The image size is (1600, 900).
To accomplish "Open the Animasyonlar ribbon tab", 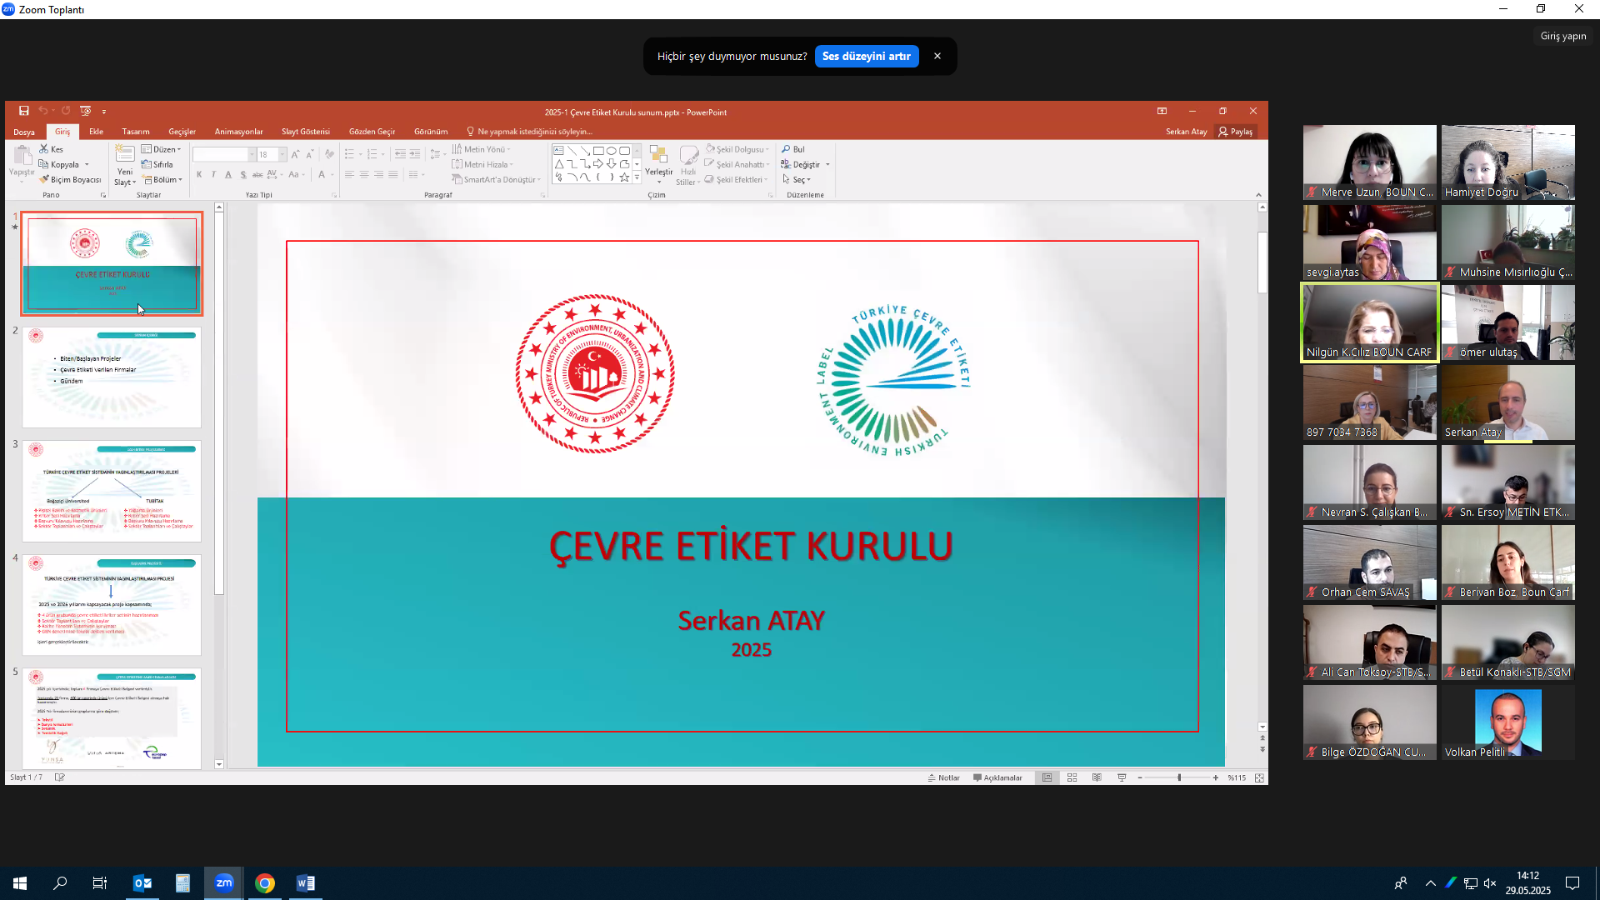I will (x=238, y=132).
